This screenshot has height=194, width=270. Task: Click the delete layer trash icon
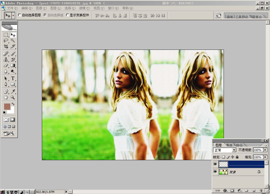[x=261, y=191]
